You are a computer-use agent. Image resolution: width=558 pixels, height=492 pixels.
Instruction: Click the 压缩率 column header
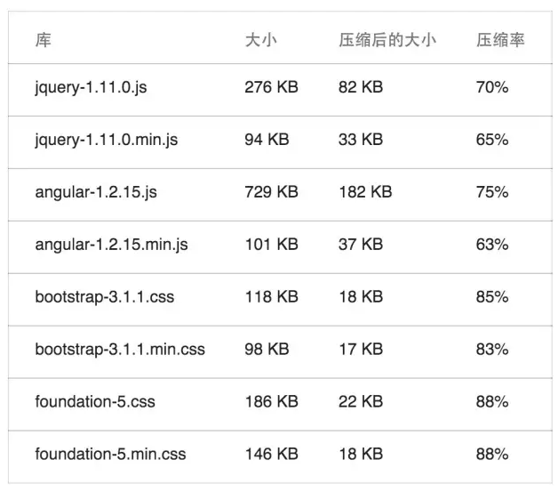[x=500, y=41]
